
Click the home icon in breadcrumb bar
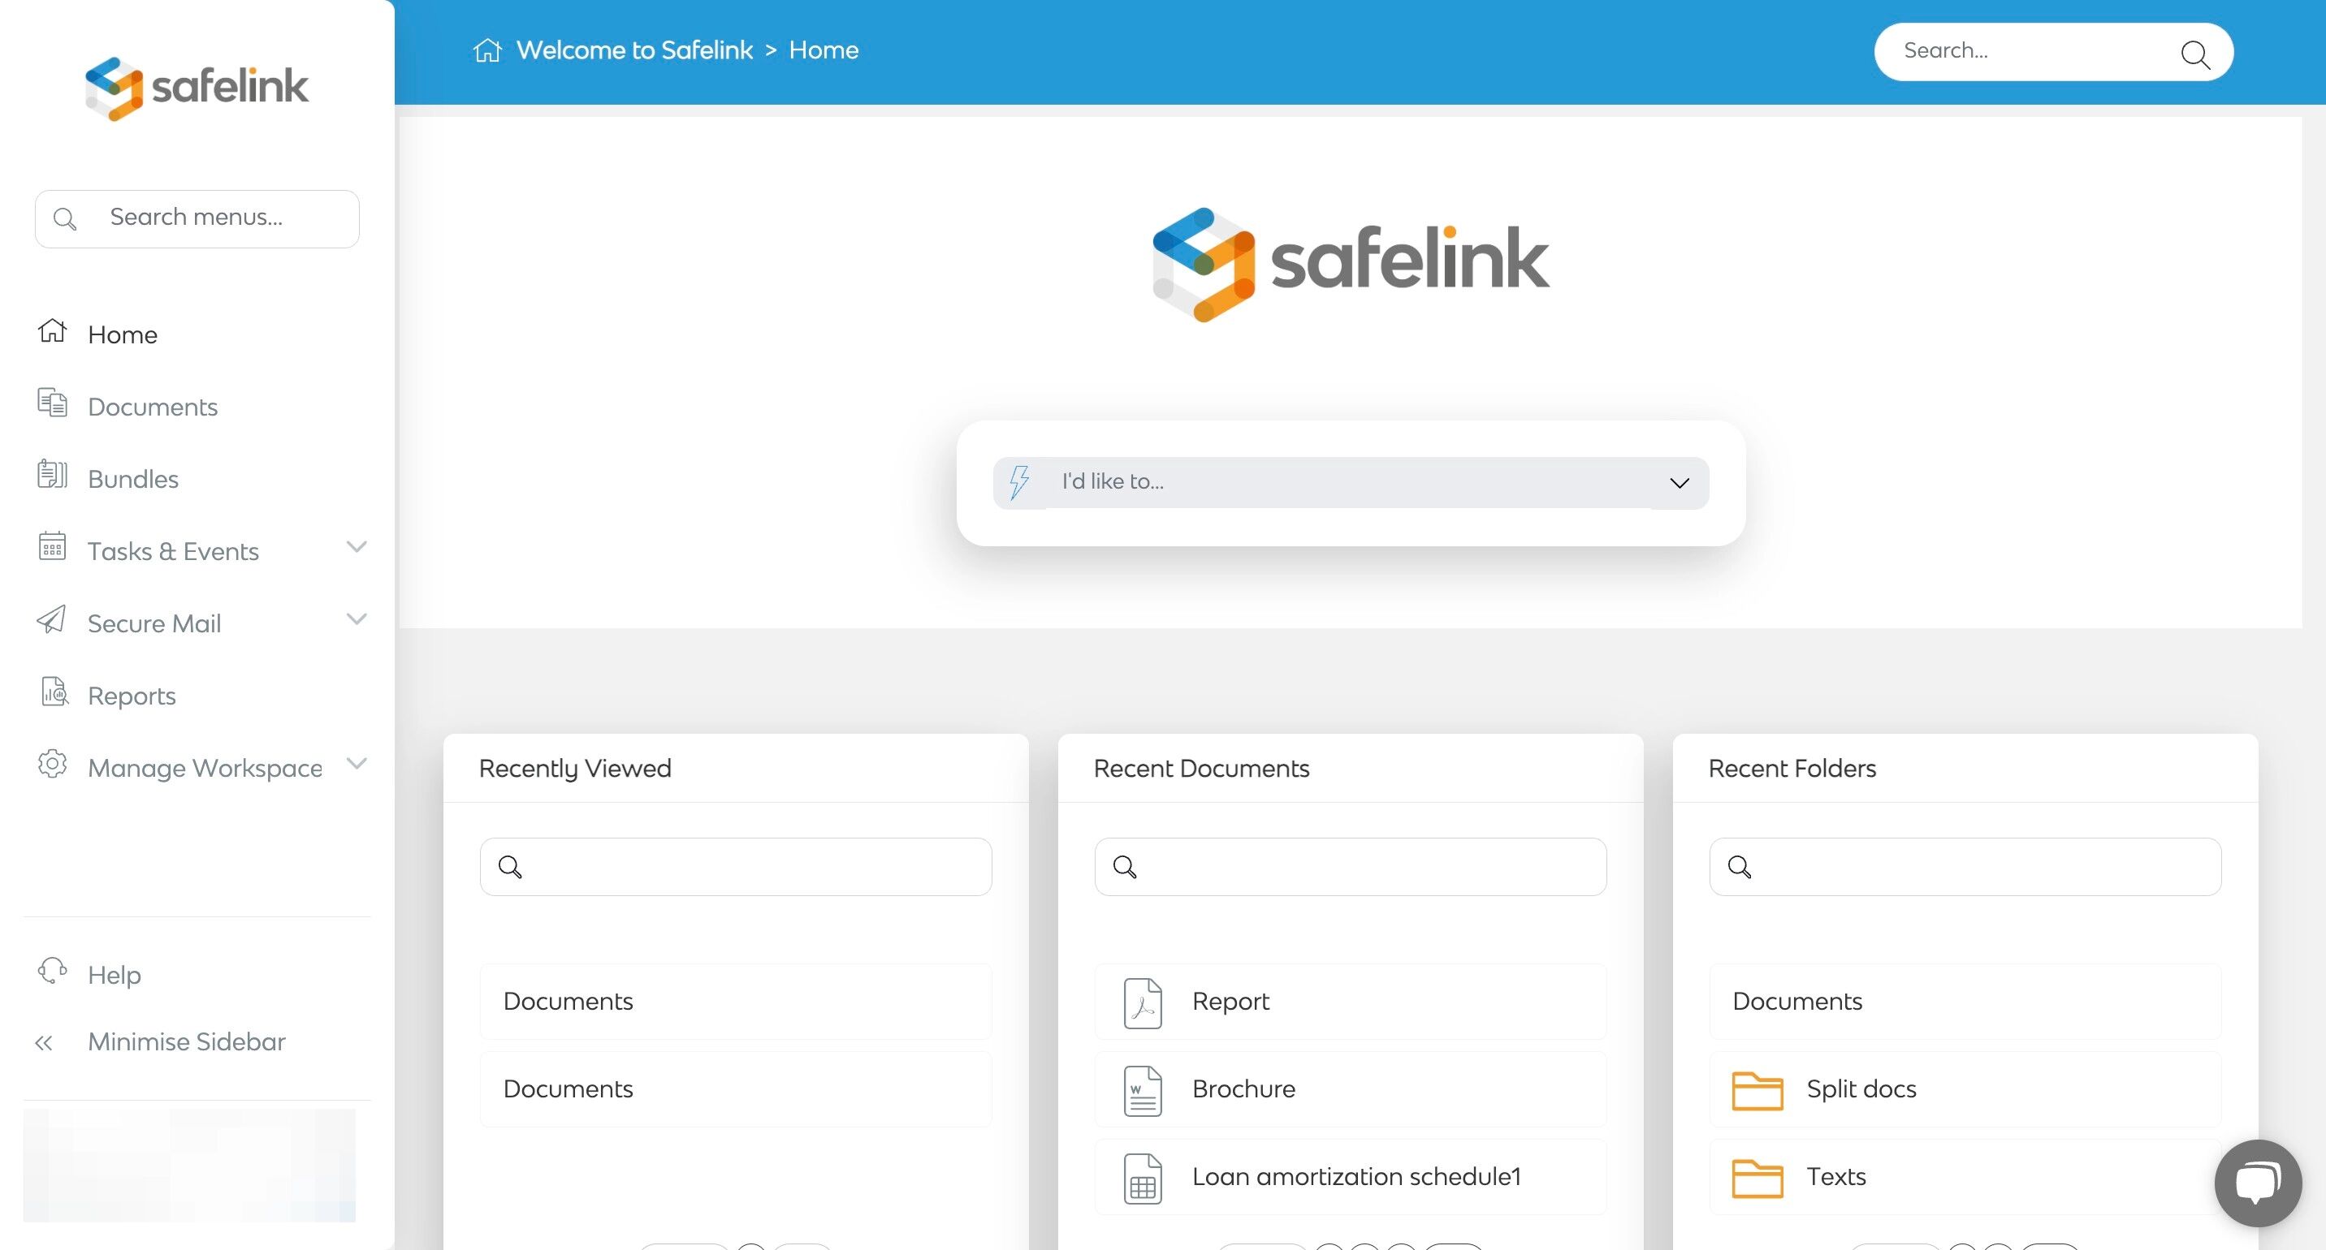coord(486,50)
